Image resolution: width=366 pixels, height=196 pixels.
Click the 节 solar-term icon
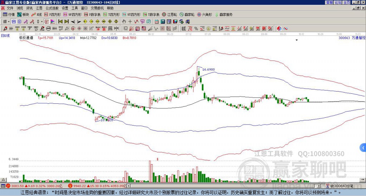[142, 22]
